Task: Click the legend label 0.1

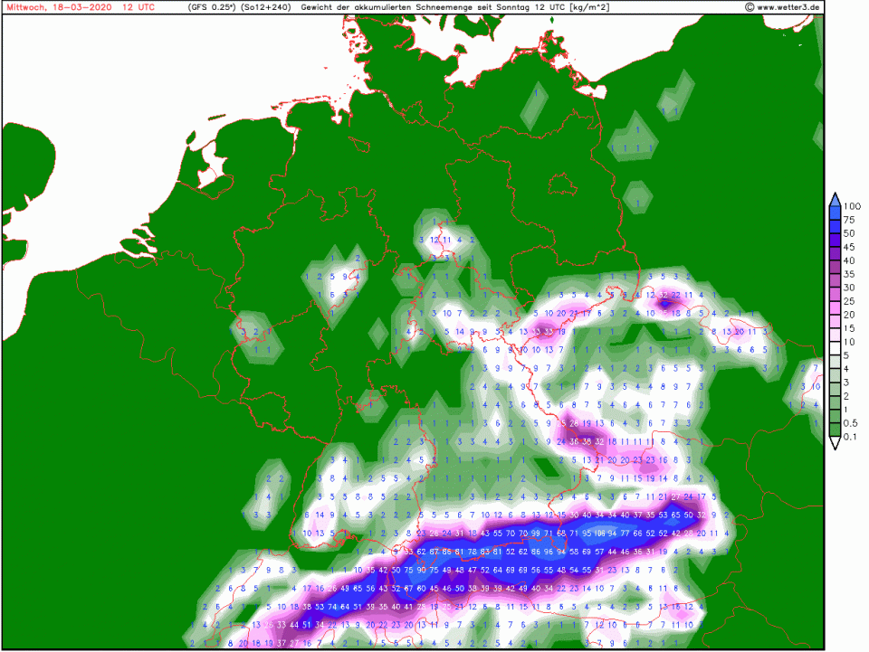Action: click(x=851, y=438)
